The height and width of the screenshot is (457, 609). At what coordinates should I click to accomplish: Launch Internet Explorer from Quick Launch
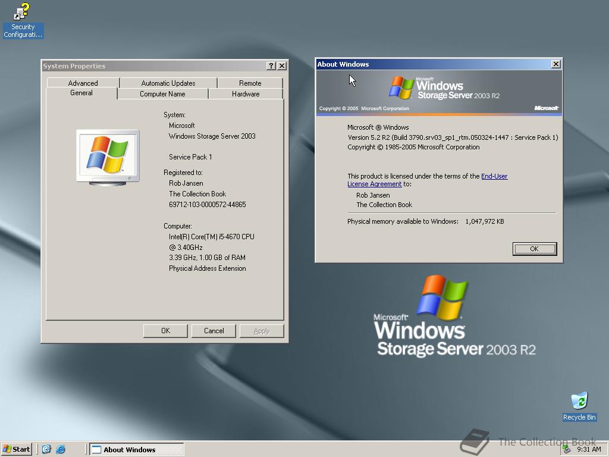click(61, 449)
